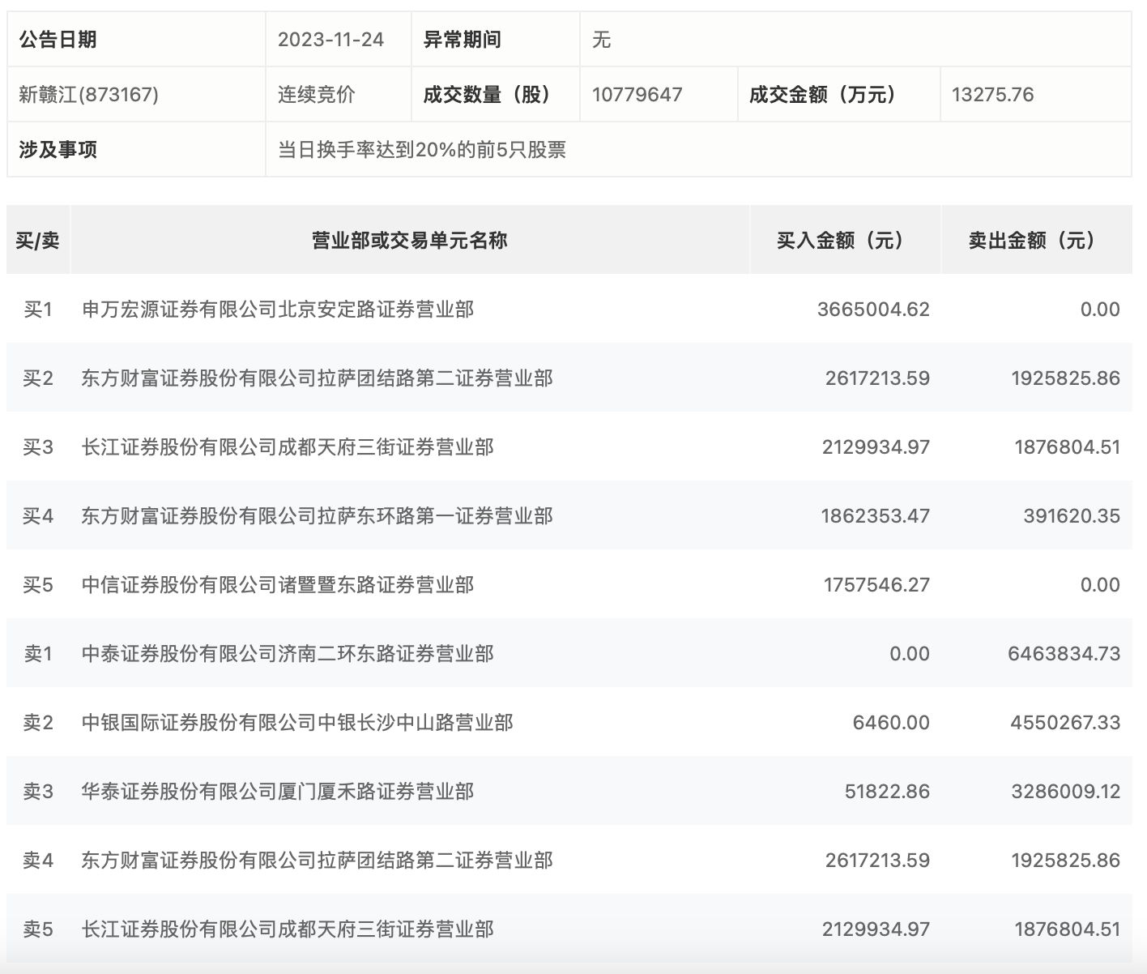Click sell amount 6463834.73
Viewport: 1147px width, 974px height.
tap(1064, 653)
